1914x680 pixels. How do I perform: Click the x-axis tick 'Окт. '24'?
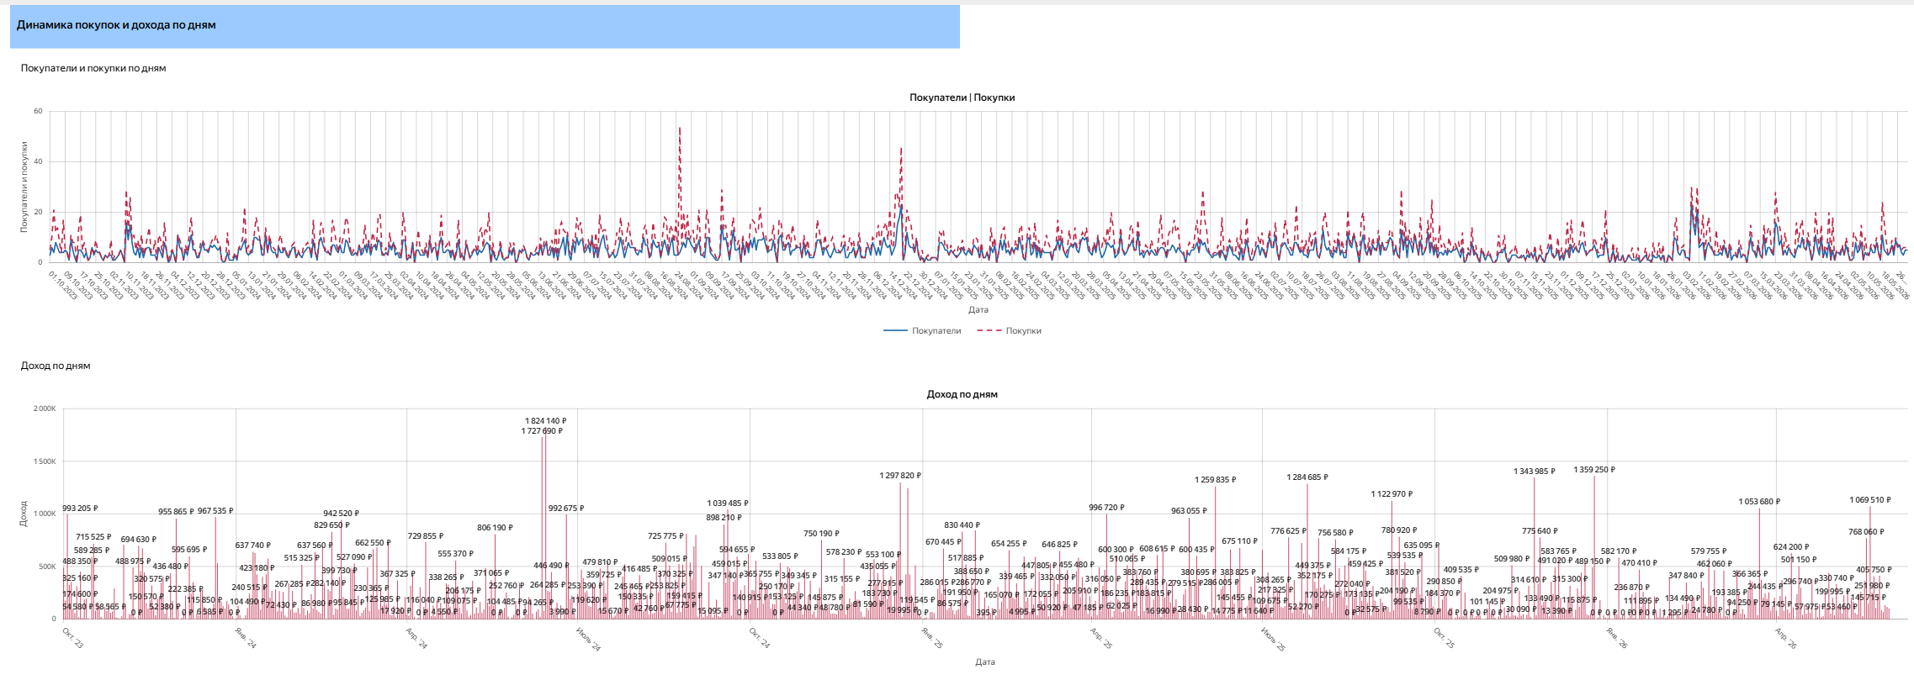coord(760,638)
